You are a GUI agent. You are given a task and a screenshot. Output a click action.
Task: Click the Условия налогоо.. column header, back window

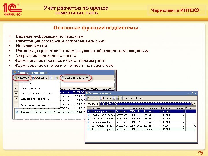(102, 89)
